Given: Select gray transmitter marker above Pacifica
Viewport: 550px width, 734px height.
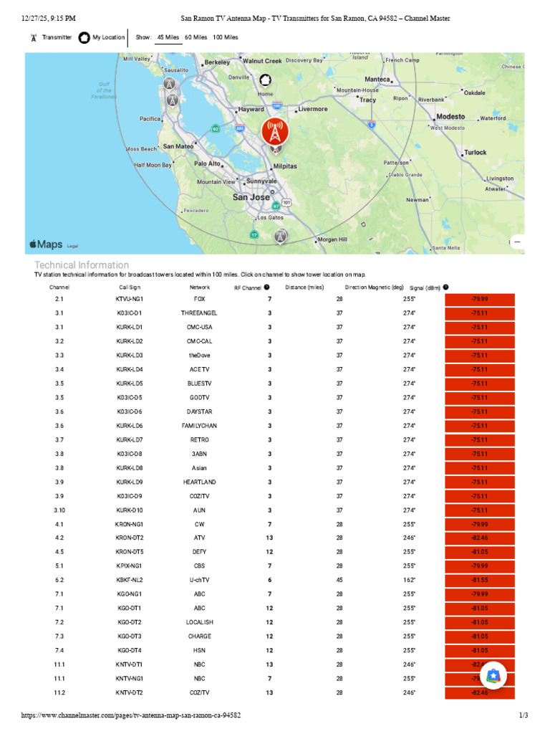Looking at the screenshot, I should coord(173,100).
